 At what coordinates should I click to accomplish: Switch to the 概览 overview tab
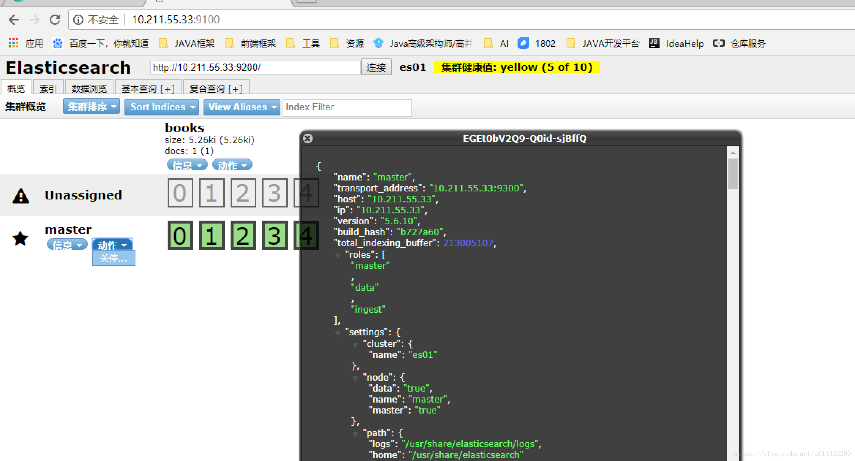point(16,88)
